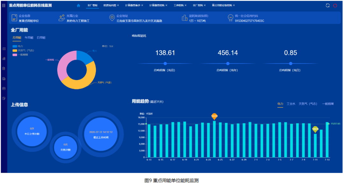Click the refresh icon at top right
This screenshot has width=344, height=184.
click(x=327, y=5)
